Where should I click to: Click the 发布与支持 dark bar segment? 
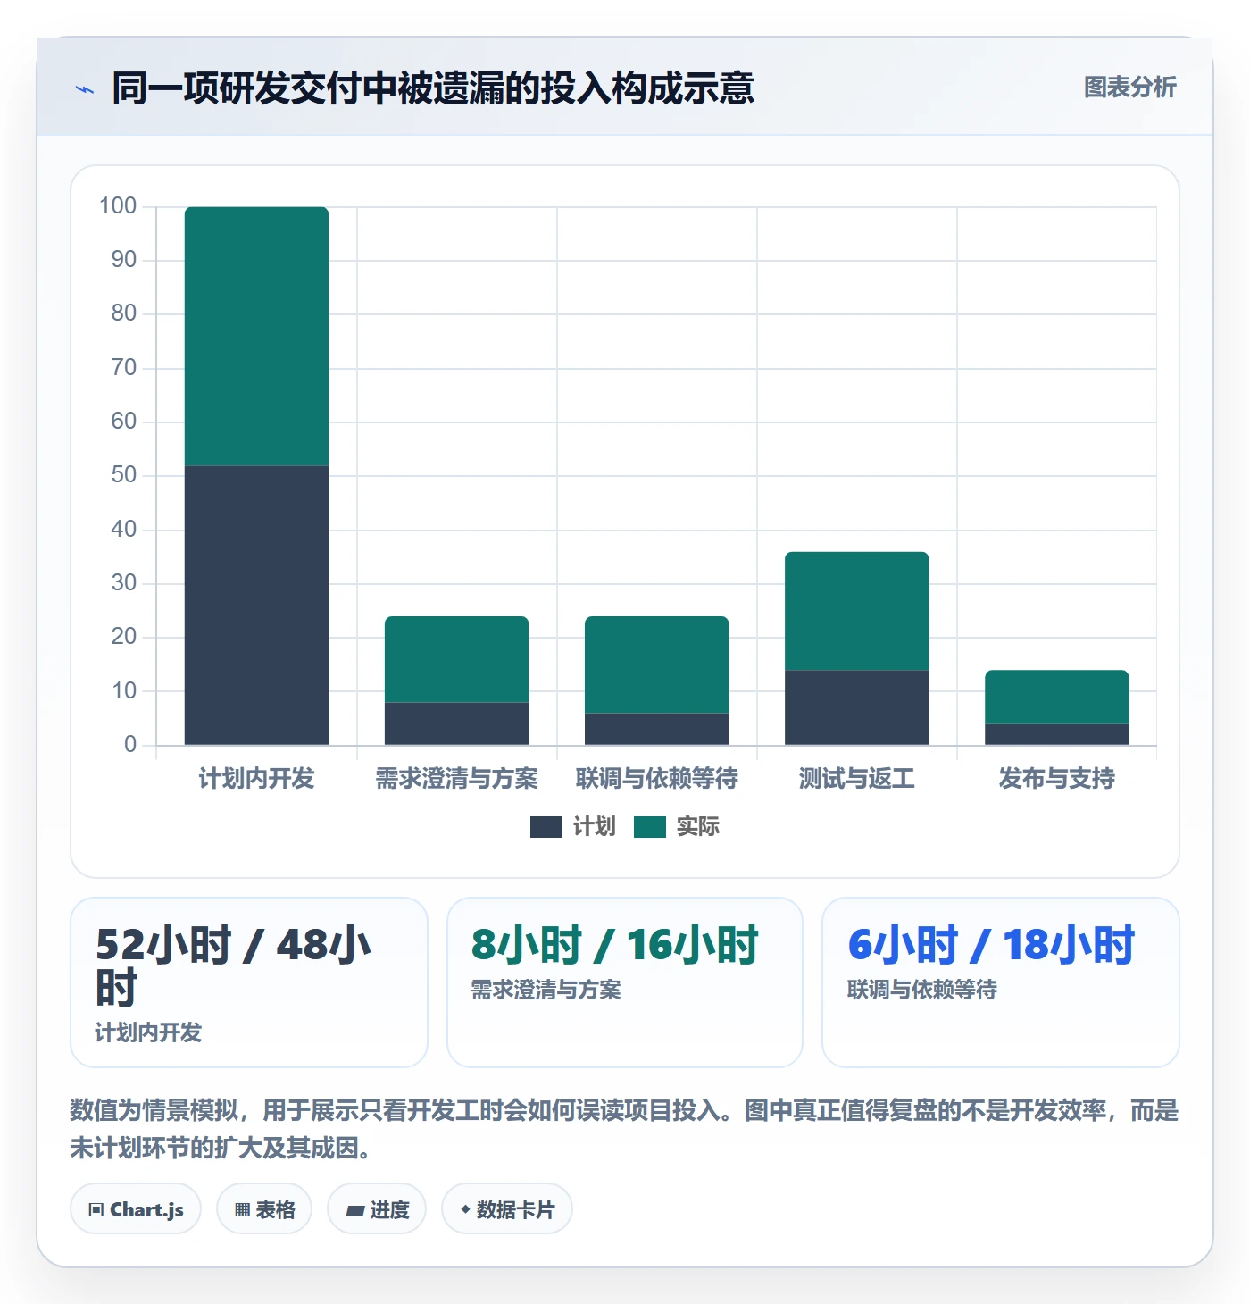tap(1057, 734)
